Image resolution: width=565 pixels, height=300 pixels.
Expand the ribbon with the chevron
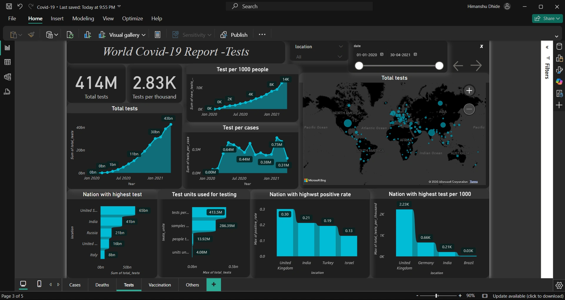click(556, 36)
